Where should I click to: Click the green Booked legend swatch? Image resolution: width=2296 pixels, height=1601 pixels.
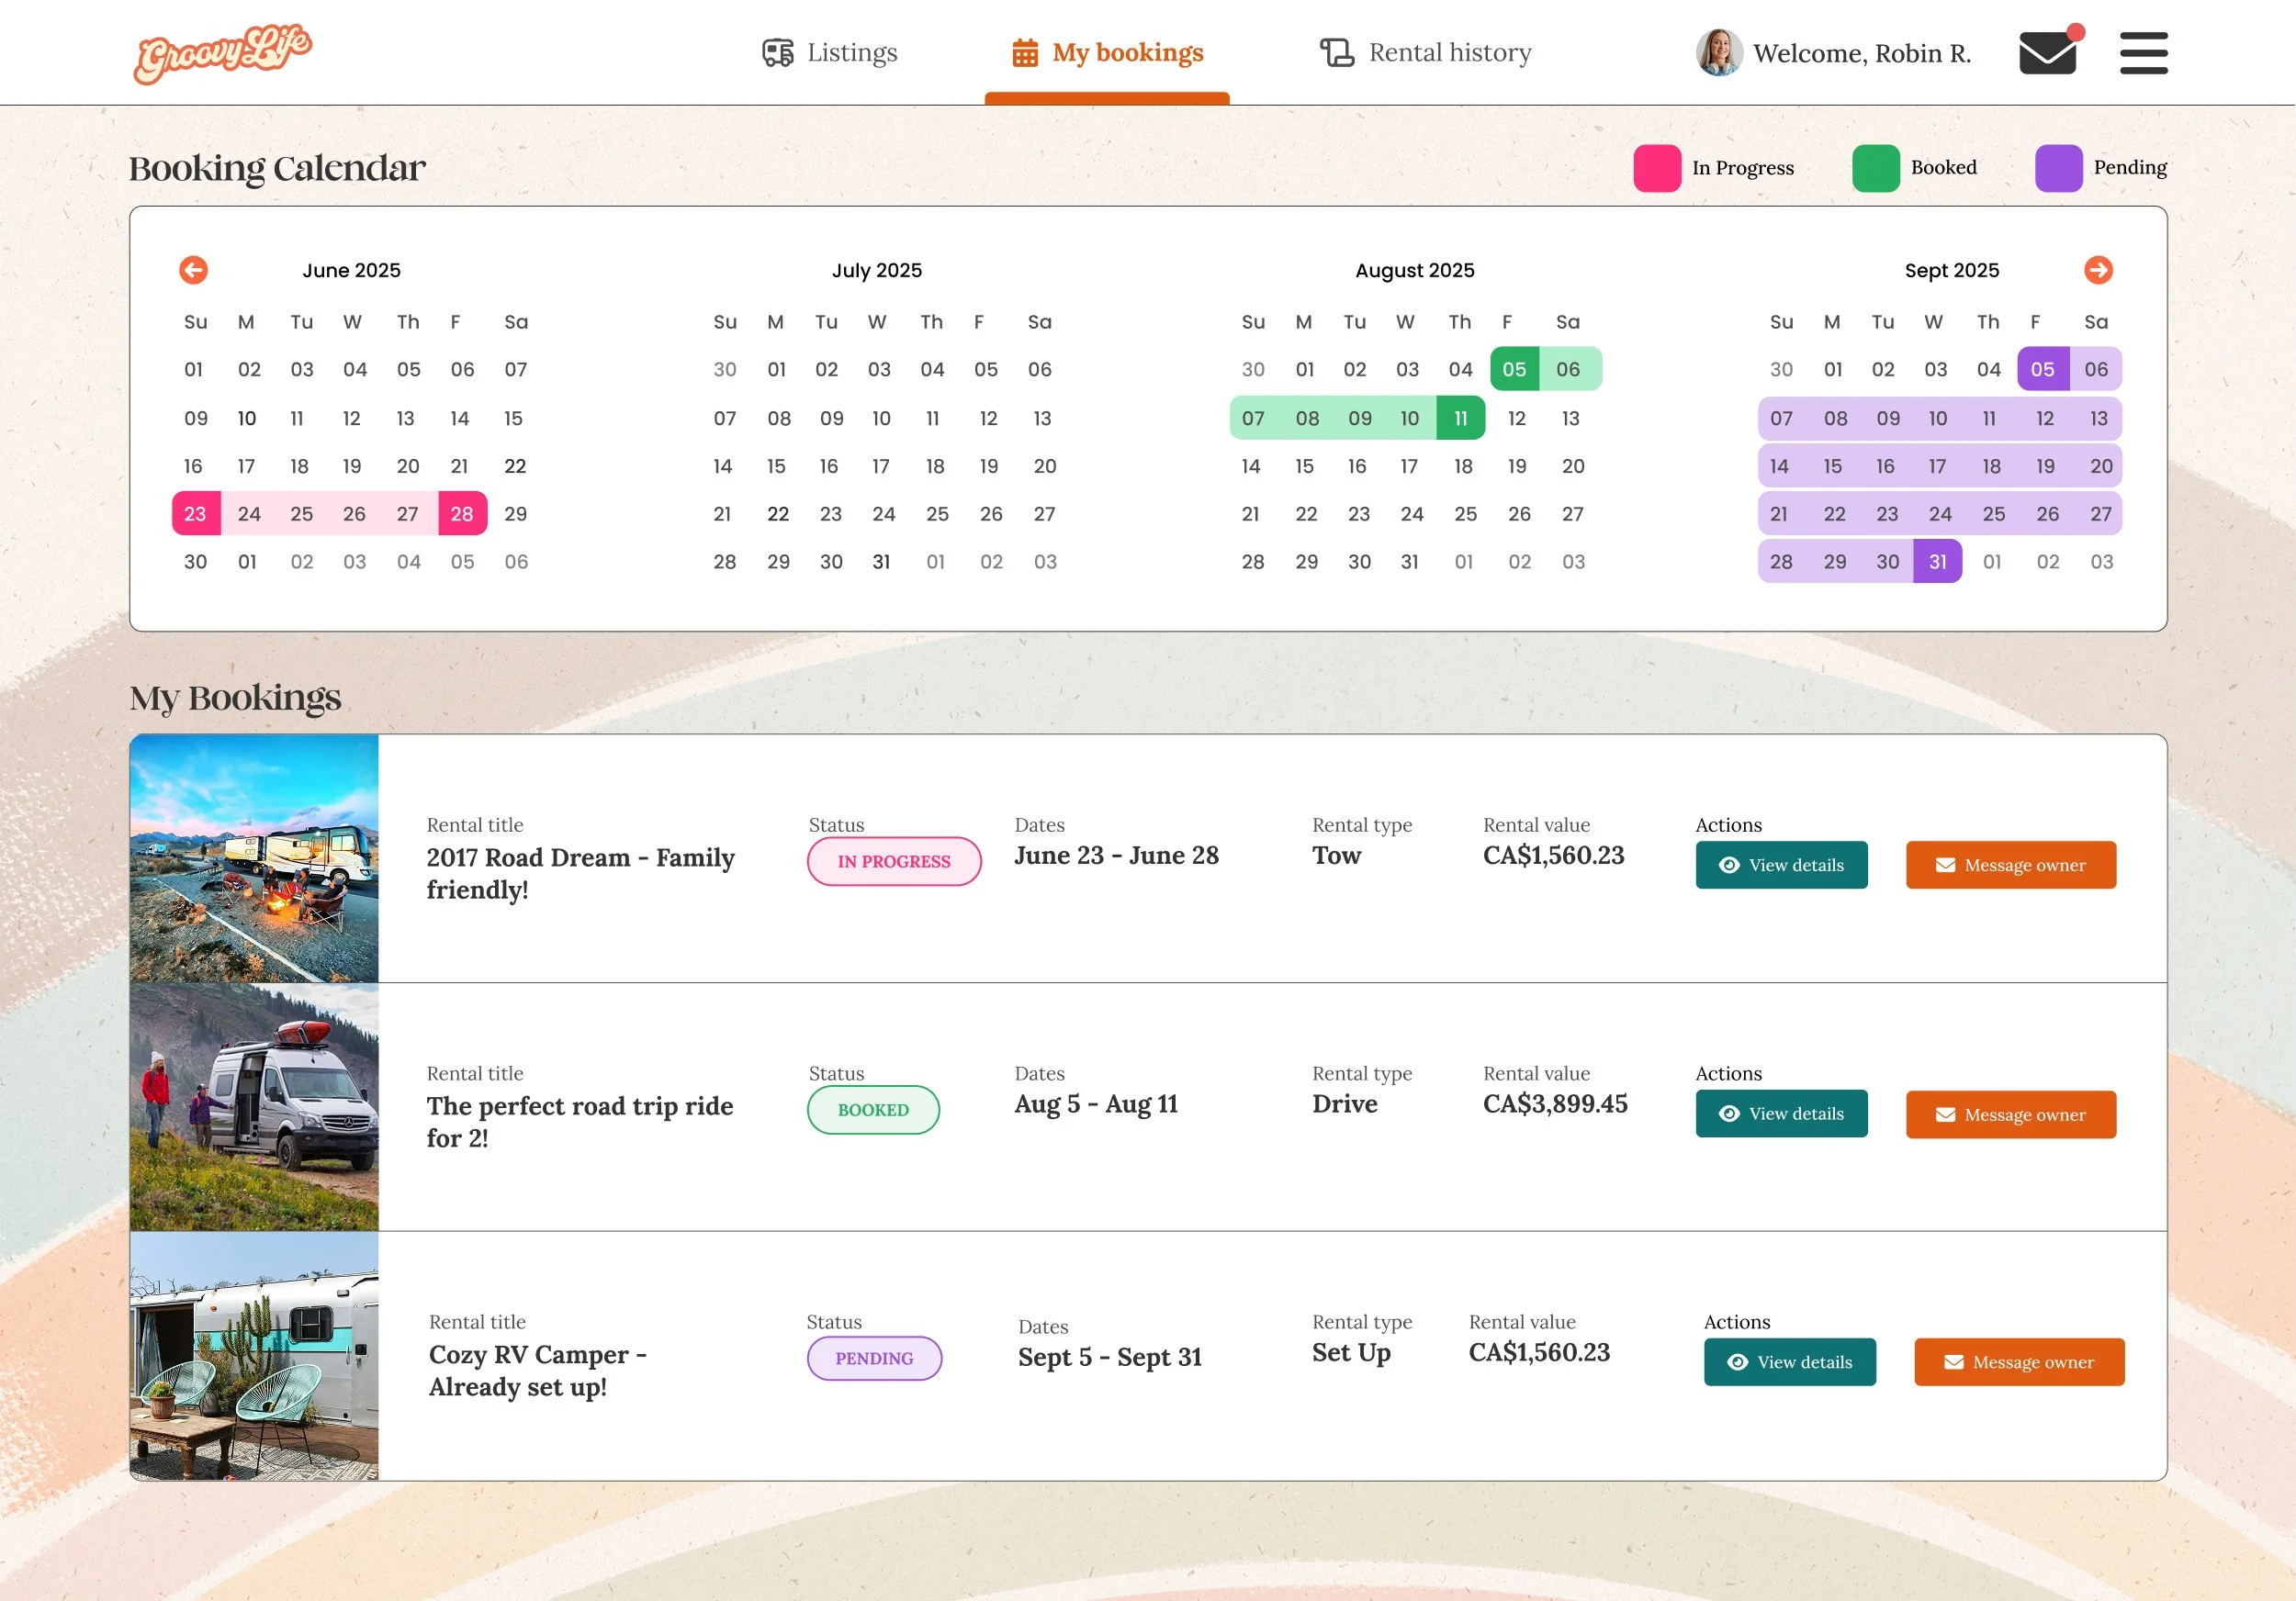[x=1875, y=168]
